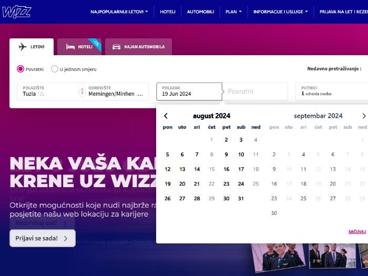Click the Povratni return date field
The image size is (368, 276).
pyautogui.click(x=255, y=91)
